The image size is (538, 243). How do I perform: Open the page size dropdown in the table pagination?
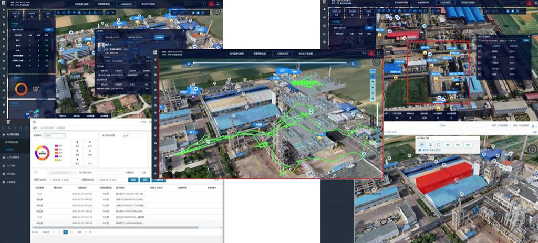tap(47, 233)
